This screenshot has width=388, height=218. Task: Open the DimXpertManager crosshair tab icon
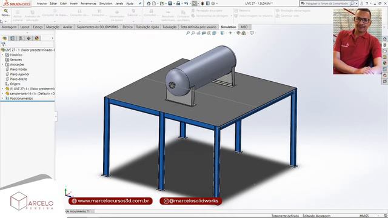click(x=28, y=38)
